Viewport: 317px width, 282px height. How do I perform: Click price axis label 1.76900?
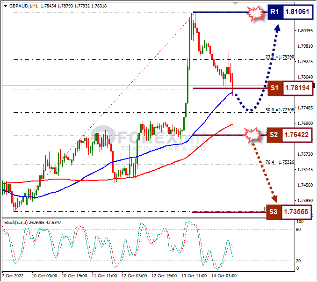click(x=305, y=123)
